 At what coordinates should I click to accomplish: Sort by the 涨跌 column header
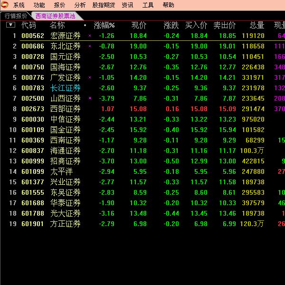(x=171, y=25)
